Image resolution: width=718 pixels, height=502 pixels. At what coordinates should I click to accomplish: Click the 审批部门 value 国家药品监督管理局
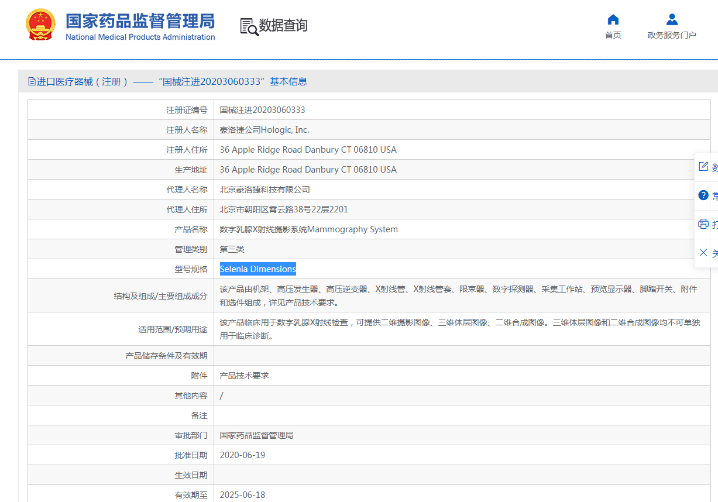pyautogui.click(x=256, y=435)
